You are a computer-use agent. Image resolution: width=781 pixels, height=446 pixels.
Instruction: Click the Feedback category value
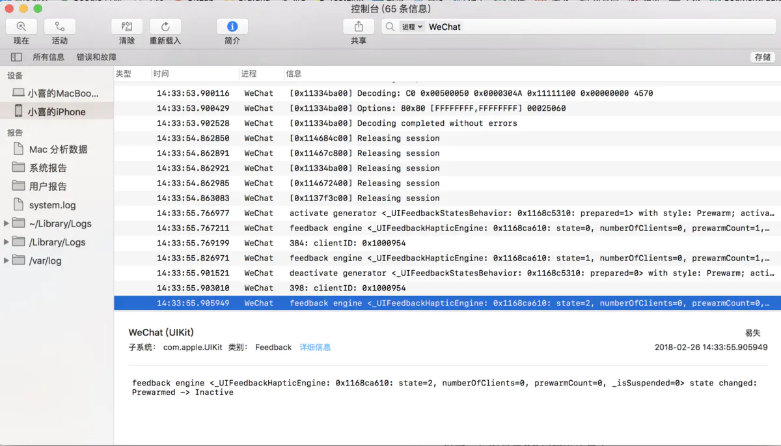(273, 347)
